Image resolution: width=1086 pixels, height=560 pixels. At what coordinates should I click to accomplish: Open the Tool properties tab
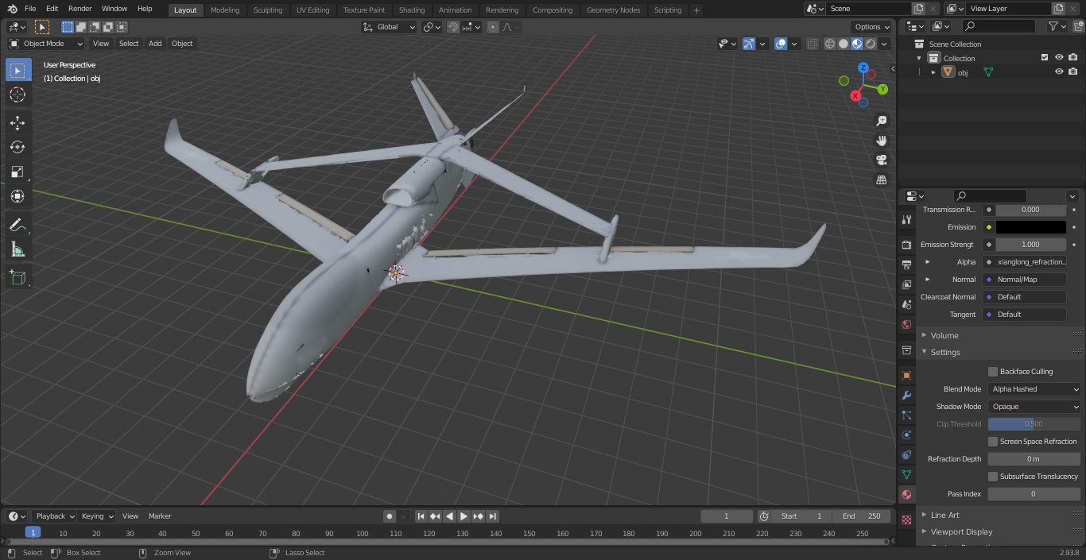(x=906, y=220)
